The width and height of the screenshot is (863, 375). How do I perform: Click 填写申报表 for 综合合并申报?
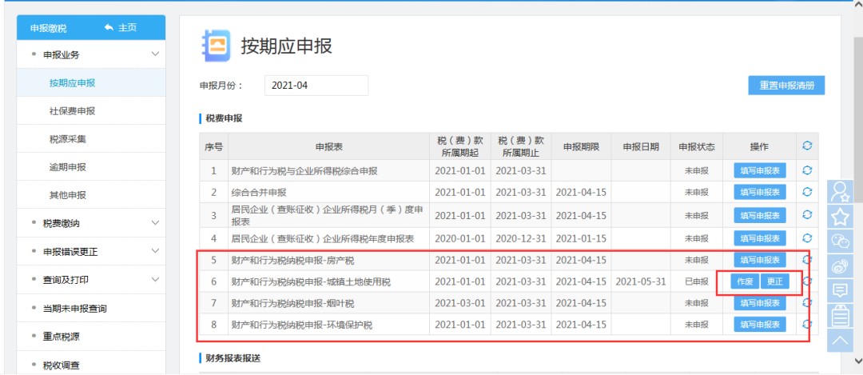tap(760, 192)
